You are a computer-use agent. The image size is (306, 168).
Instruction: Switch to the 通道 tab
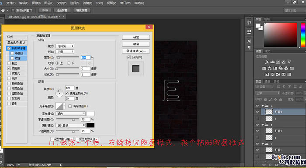pyautogui.click(x=268, y=82)
